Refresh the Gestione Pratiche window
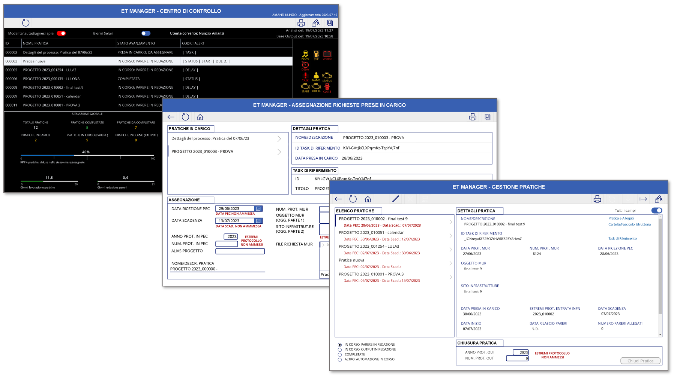Image resolution: width=674 pixels, height=376 pixels. pos(353,199)
